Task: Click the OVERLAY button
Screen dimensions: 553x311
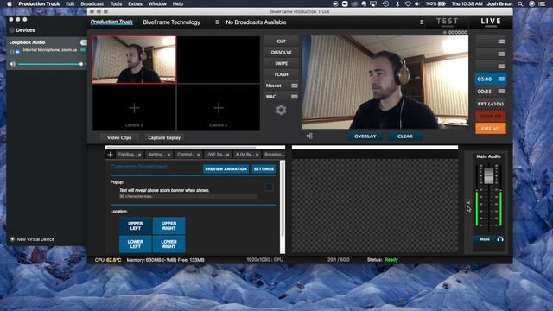Action: point(365,136)
